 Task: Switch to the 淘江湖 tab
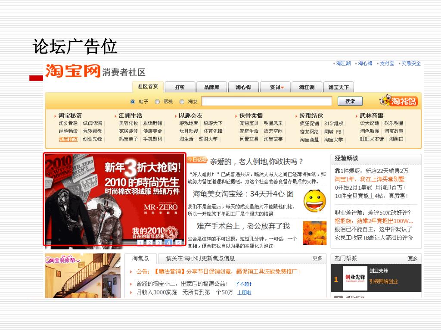click(x=307, y=87)
